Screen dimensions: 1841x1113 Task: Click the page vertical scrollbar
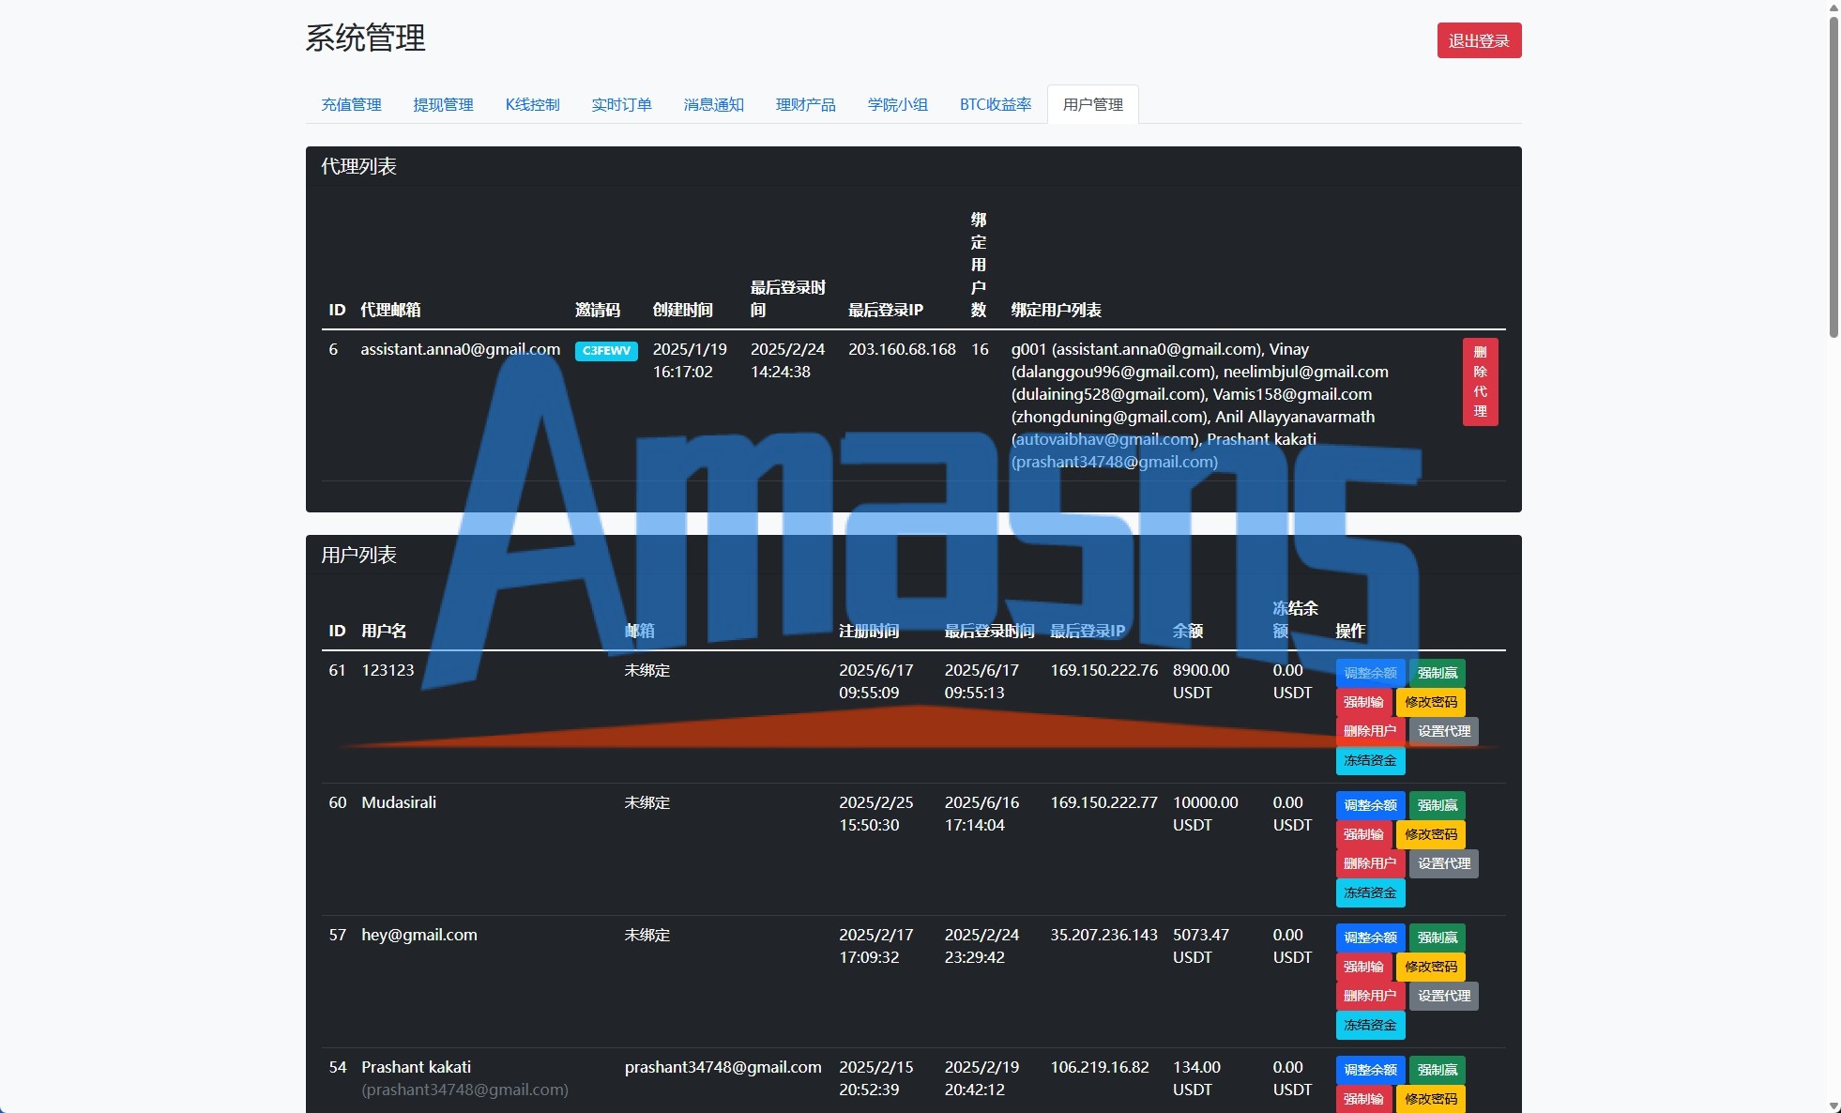coord(1833,176)
